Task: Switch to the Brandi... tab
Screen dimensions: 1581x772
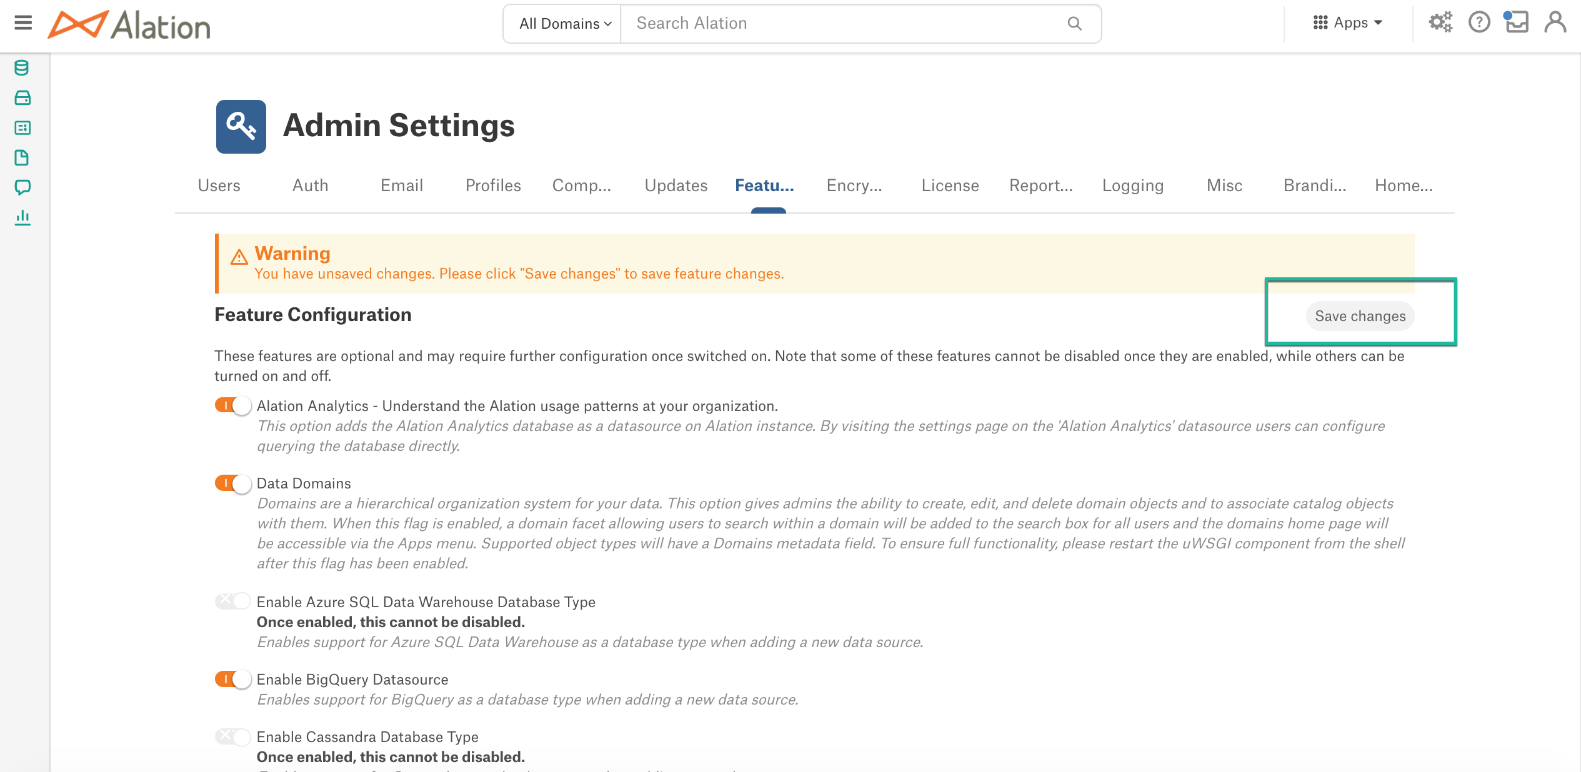Action: click(1315, 186)
